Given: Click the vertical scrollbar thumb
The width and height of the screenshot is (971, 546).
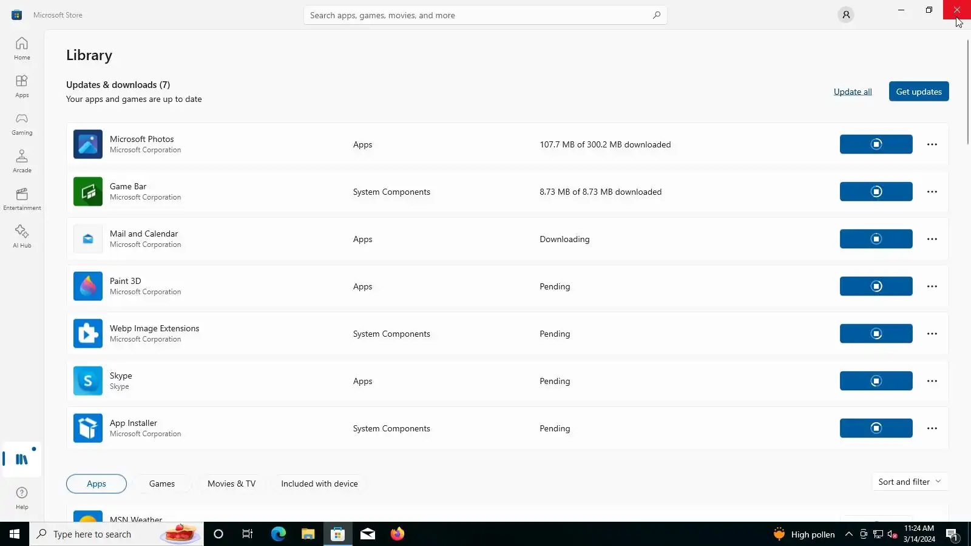Looking at the screenshot, I should pyautogui.click(x=967, y=91).
